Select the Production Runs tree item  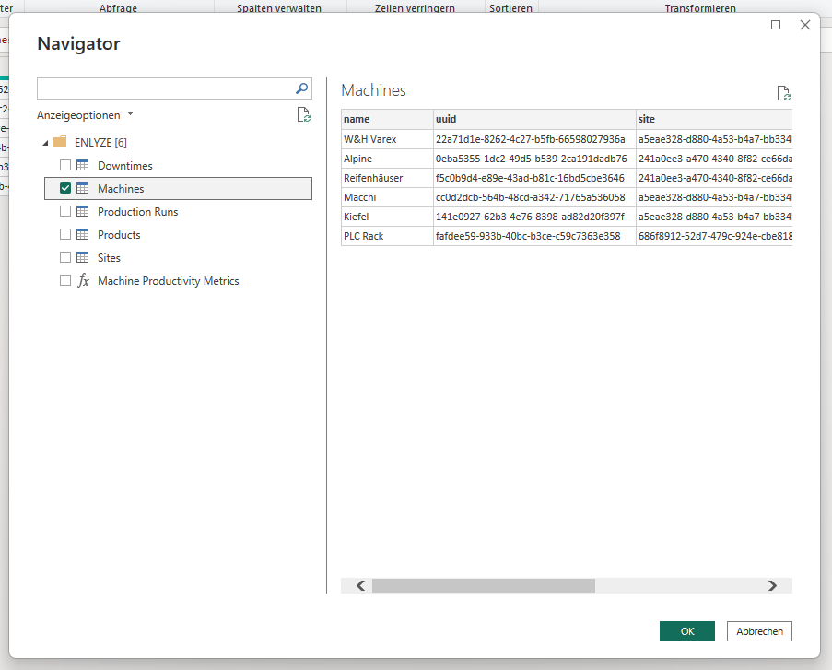[x=137, y=211]
